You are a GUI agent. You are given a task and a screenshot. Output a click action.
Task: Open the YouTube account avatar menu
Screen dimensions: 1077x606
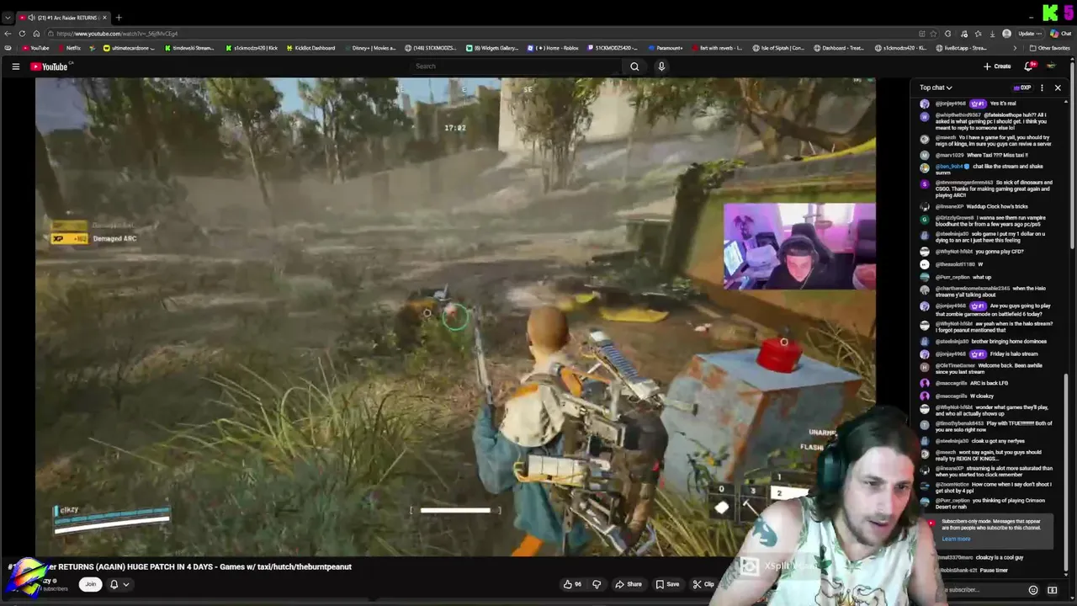point(1051,66)
